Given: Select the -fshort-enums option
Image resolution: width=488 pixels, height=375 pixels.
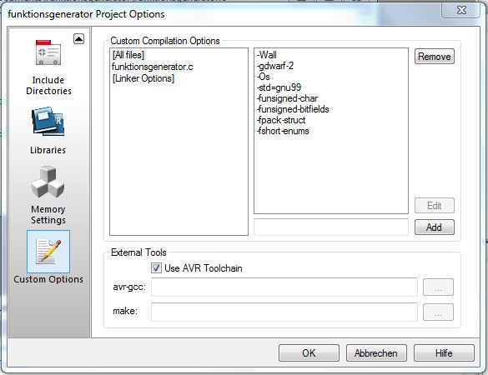Looking at the screenshot, I should click(x=283, y=131).
